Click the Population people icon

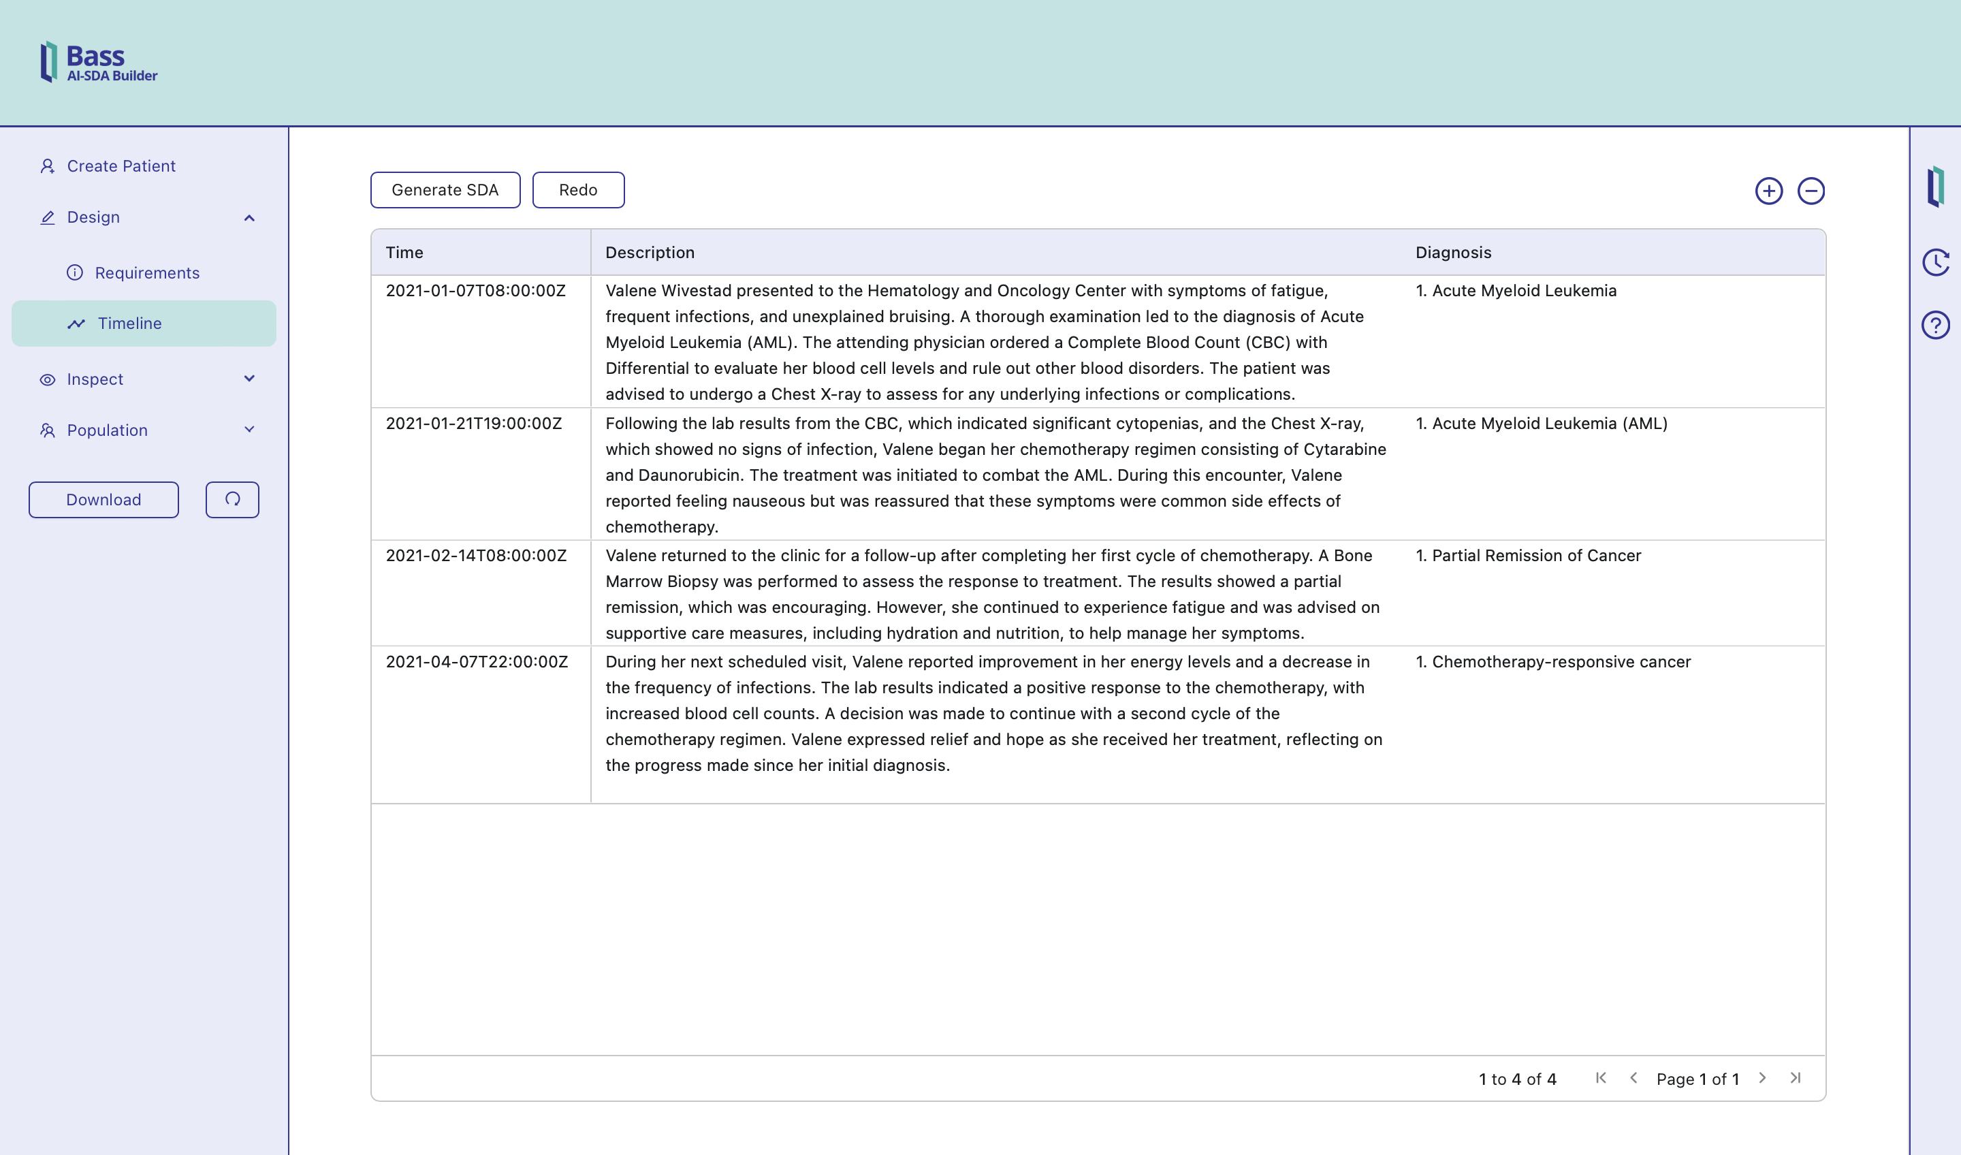click(x=48, y=430)
